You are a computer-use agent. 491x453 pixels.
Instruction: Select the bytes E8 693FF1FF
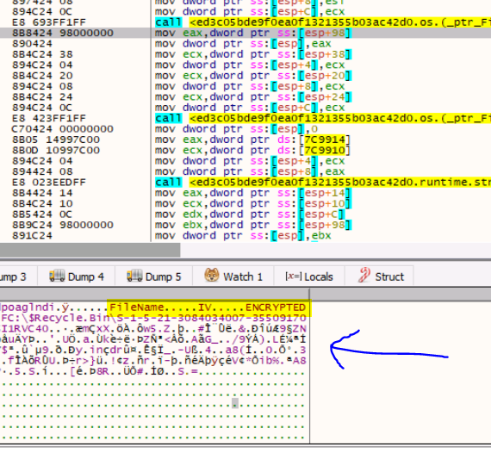coord(49,22)
